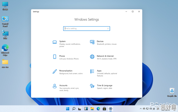This screenshot has width=178, height=112.
Task: Open Devices settings
Action: pos(100,41)
